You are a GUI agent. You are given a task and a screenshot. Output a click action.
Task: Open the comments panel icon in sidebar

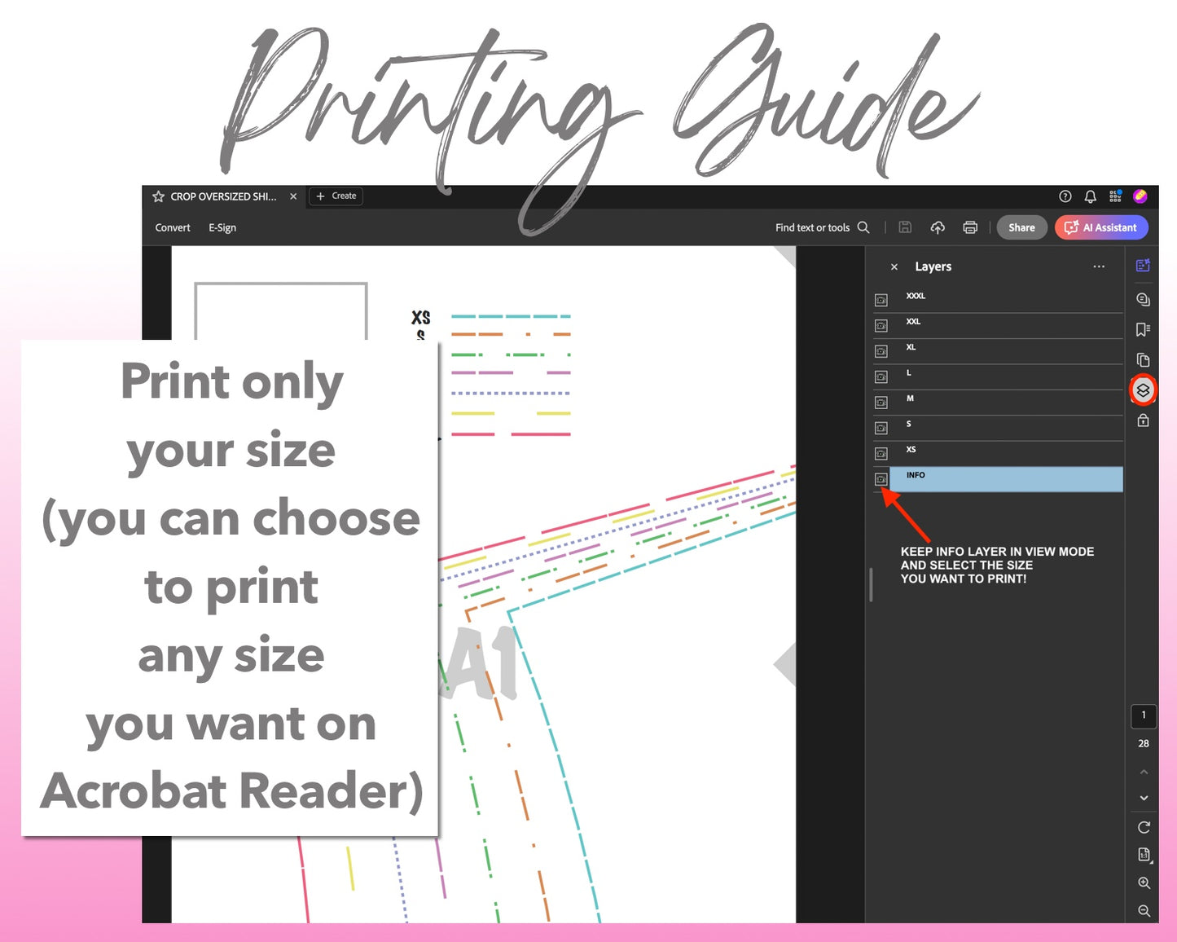(x=1143, y=299)
